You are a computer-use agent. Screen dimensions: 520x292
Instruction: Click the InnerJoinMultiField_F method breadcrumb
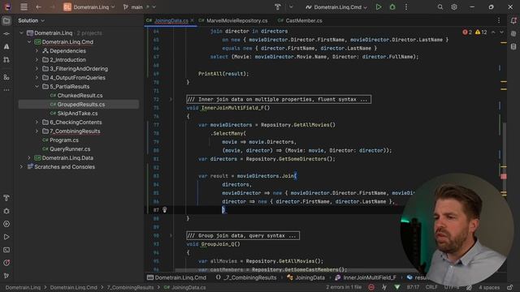366,277
